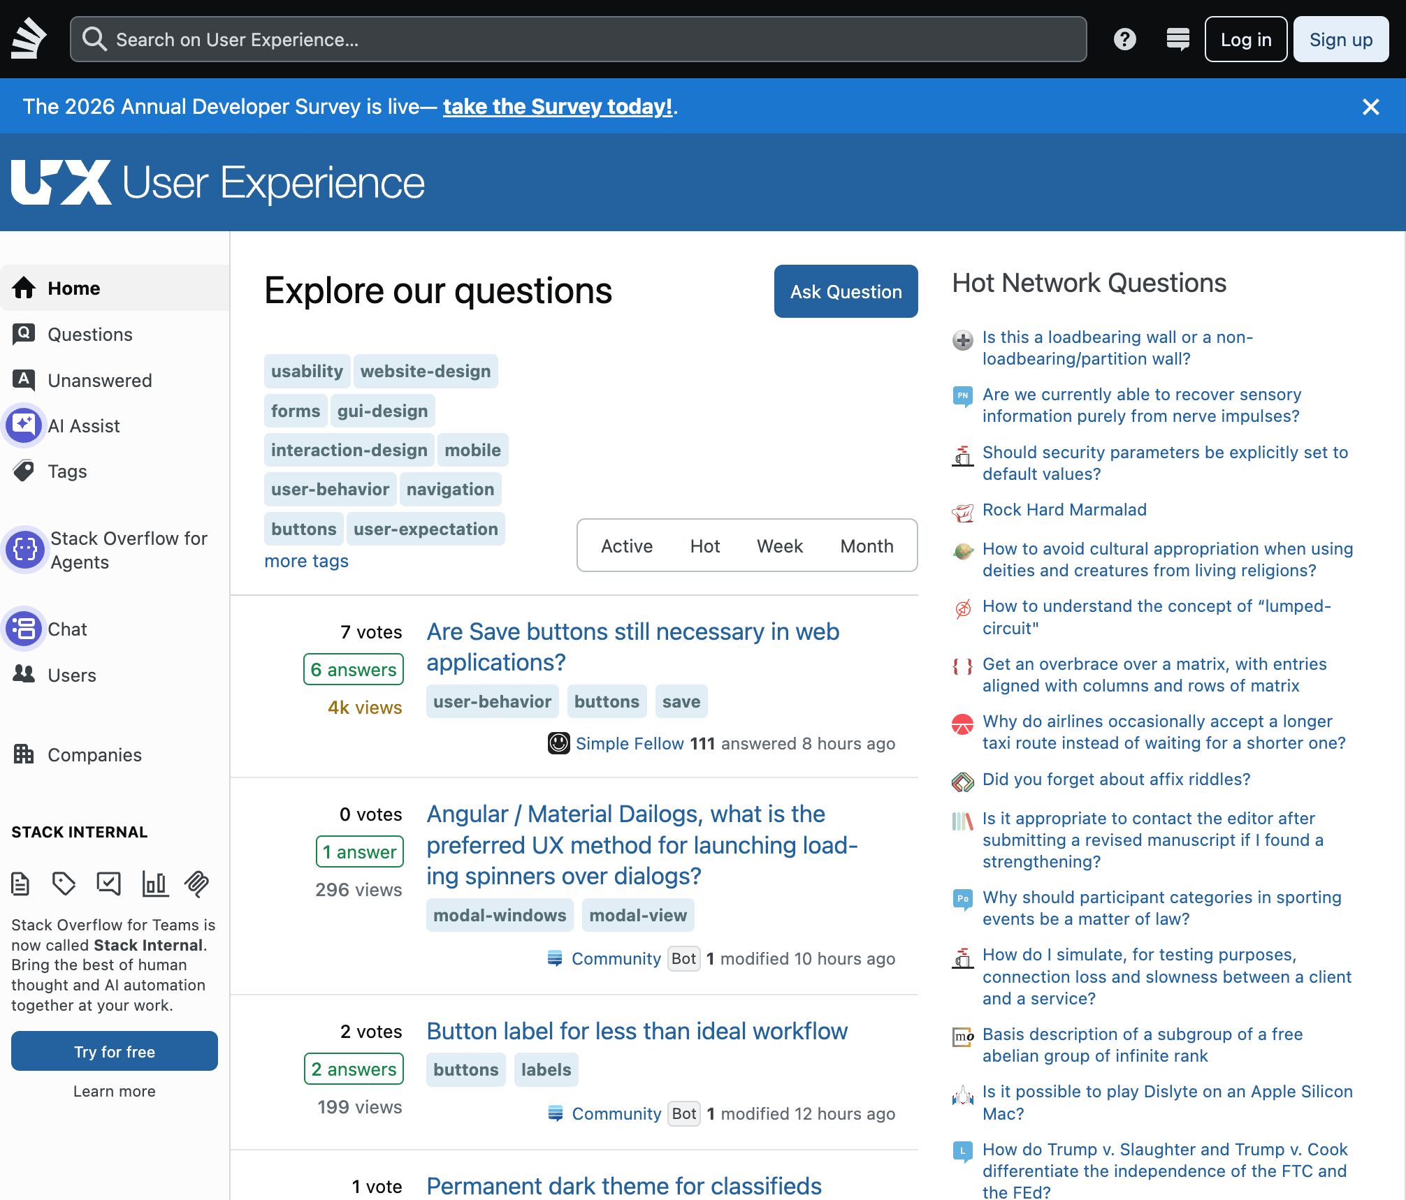Open the site switcher stack icon
The height and width of the screenshot is (1200, 1406).
pyautogui.click(x=1178, y=39)
